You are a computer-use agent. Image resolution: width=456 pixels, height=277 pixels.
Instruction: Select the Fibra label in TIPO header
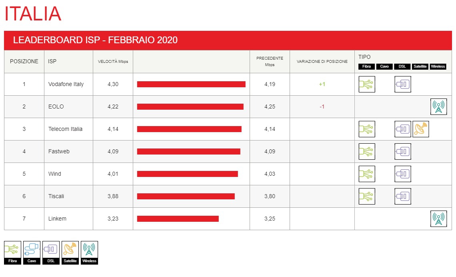366,66
